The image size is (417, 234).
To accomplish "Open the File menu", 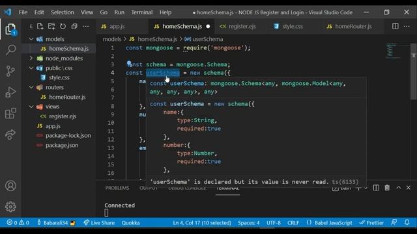I will [x=23, y=12].
